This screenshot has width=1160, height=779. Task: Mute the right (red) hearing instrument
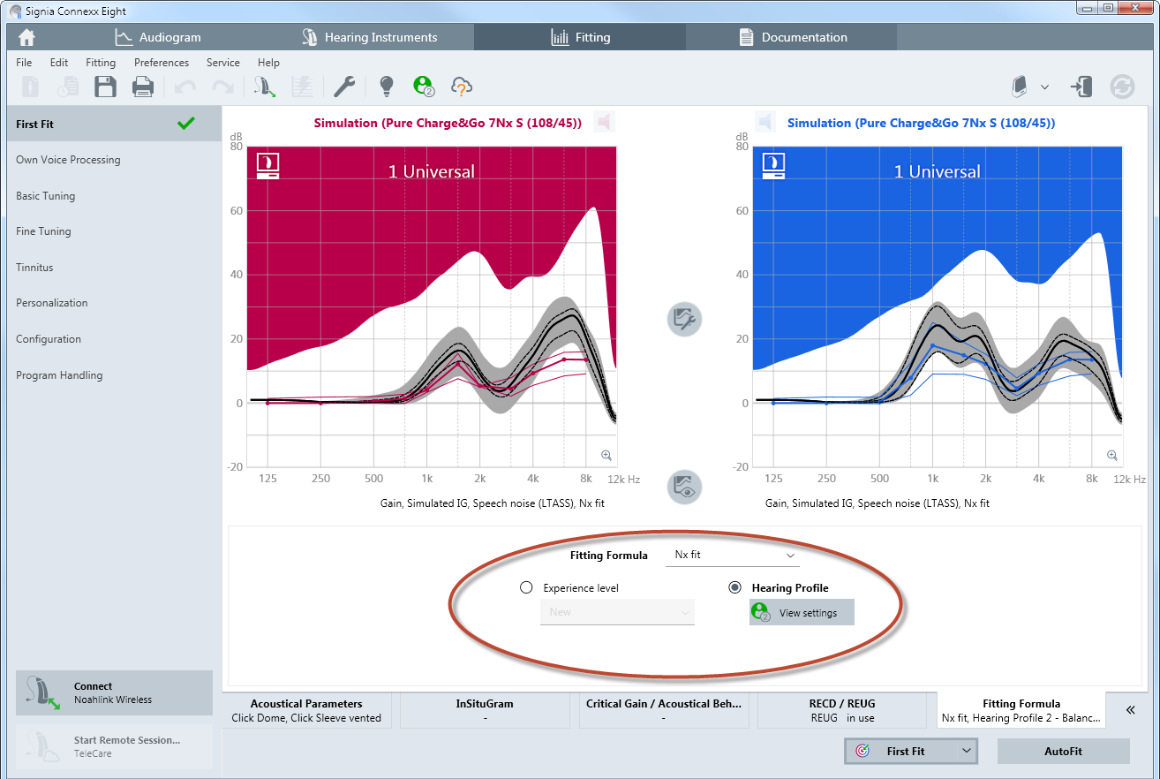[604, 122]
